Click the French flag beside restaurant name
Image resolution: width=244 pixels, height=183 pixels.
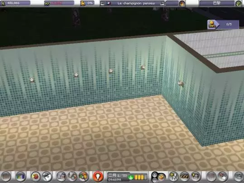click(109, 4)
